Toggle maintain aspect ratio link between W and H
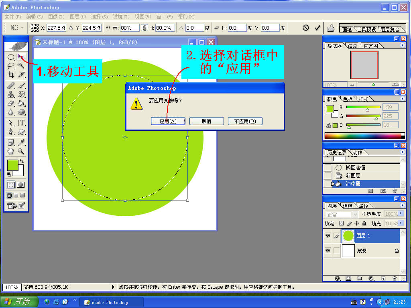Image resolution: width=411 pixels, height=308 pixels. (x=144, y=28)
